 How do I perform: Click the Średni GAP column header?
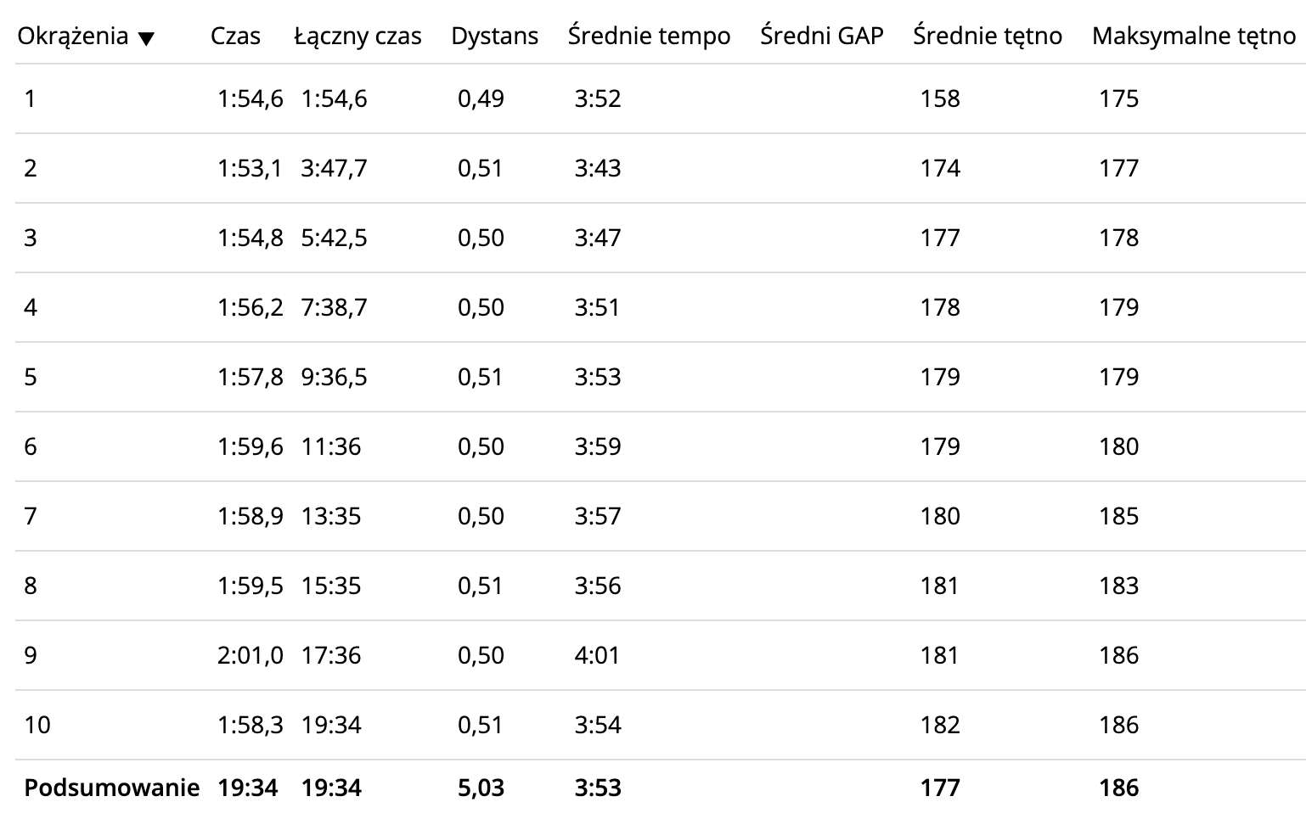(x=821, y=36)
